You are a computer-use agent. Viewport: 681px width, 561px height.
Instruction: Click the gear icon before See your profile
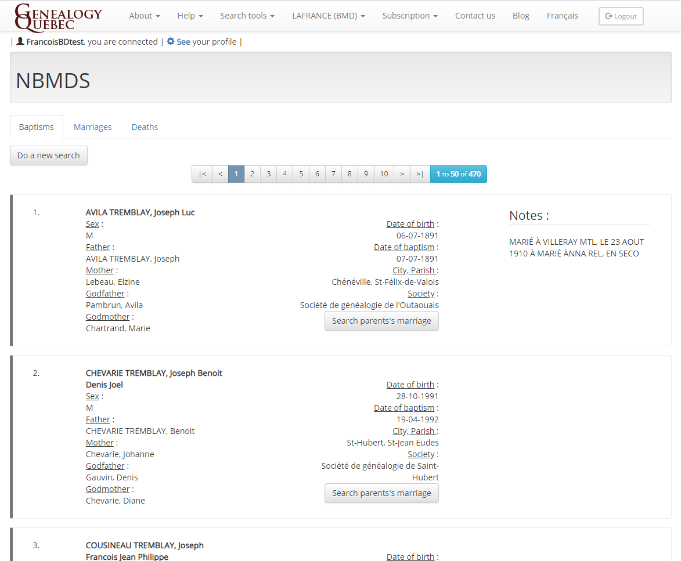tap(171, 41)
